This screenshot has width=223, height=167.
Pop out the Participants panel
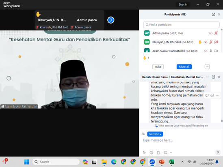click(213, 14)
